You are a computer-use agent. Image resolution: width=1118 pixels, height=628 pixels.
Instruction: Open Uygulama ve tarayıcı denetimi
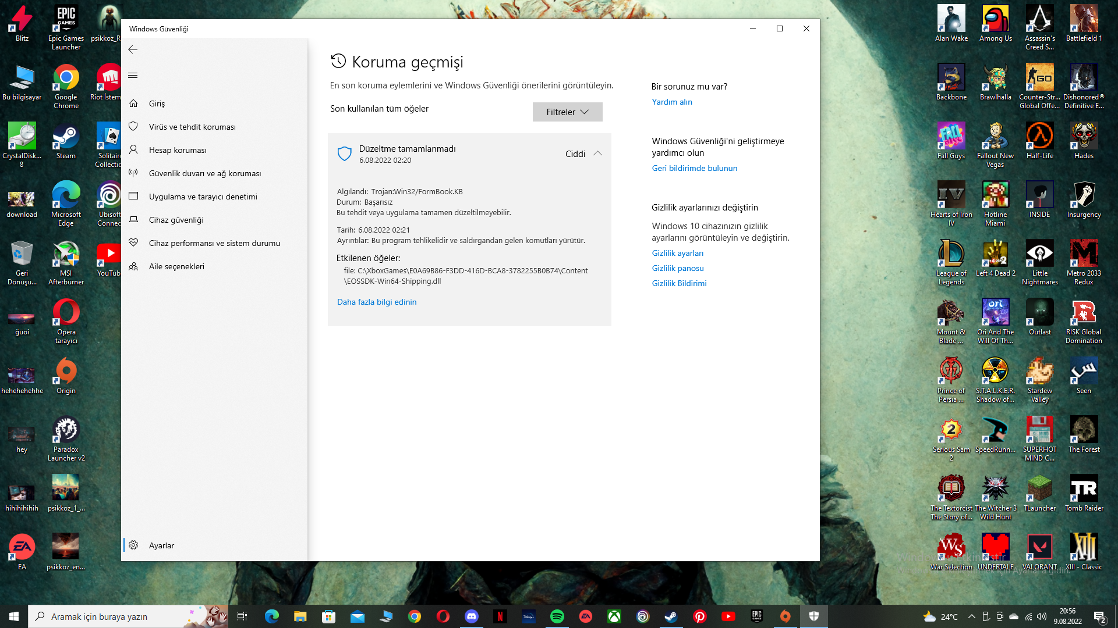pos(203,197)
